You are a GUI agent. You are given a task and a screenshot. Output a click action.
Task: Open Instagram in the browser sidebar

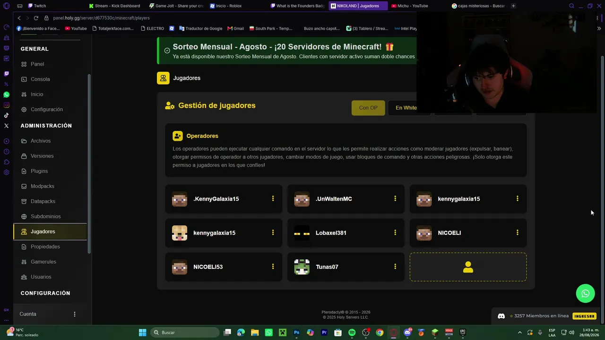(x=6, y=105)
